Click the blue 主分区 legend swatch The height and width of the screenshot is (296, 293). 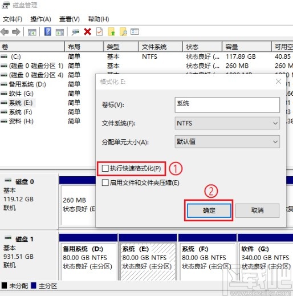coord(34,286)
